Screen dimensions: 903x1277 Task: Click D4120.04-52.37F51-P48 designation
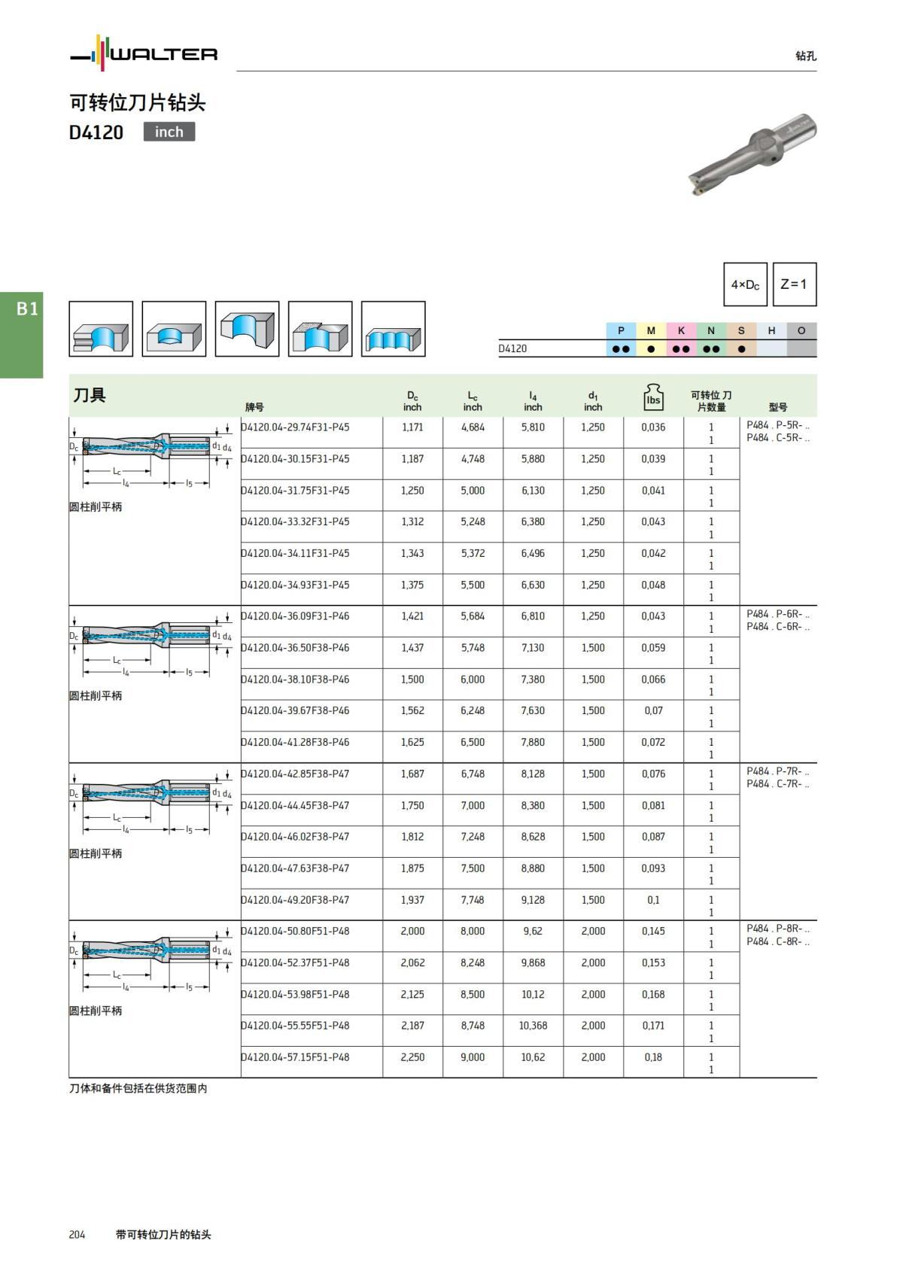(295, 962)
